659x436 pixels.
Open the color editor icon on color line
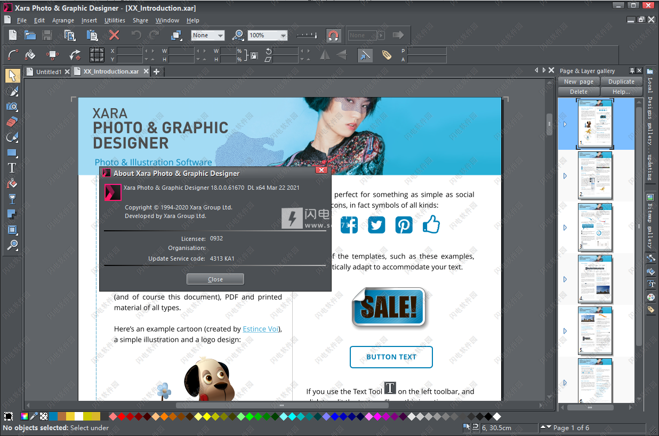point(25,416)
